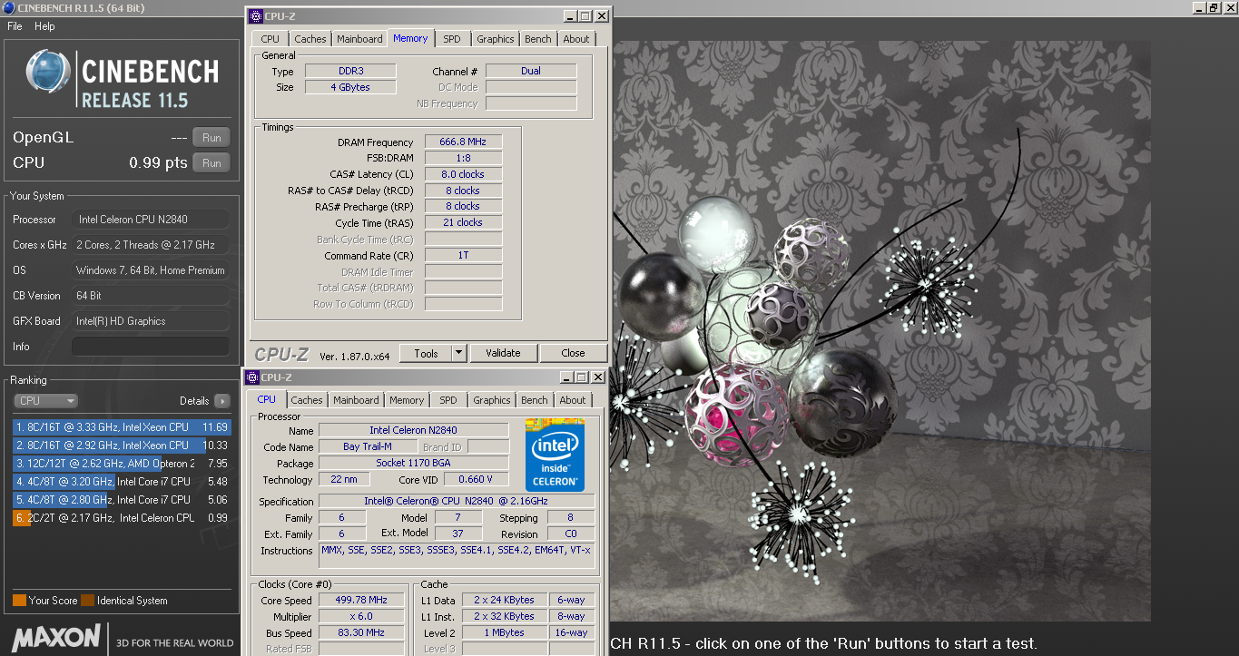The height and width of the screenshot is (656, 1239).
Task: Click the CAS# Latency value 8.0 clocks
Action: 463,174
